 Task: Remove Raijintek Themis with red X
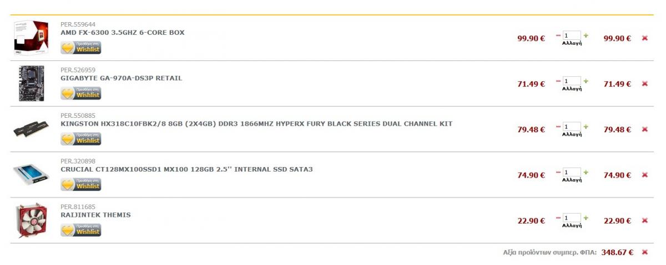tap(644, 221)
